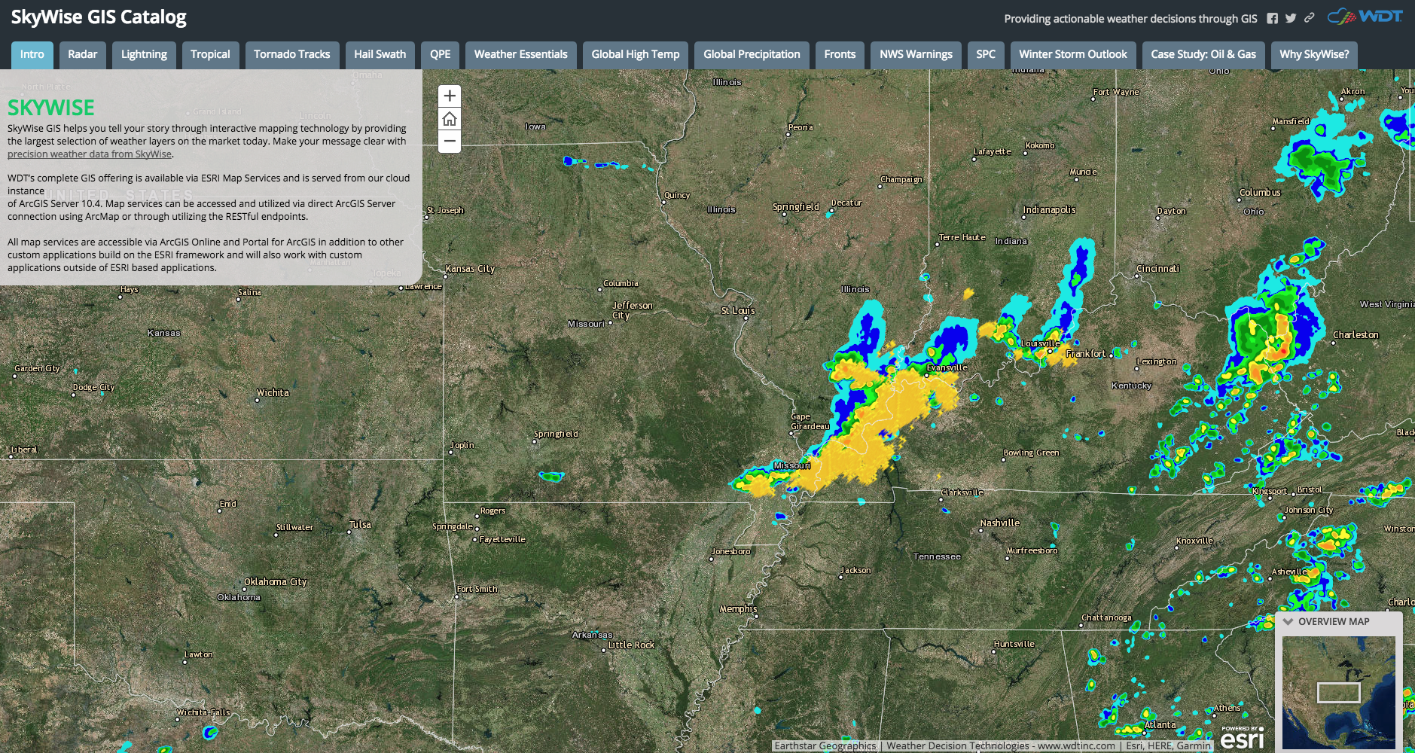View the Hail Swath layer tab
The image size is (1415, 753).
[380, 54]
